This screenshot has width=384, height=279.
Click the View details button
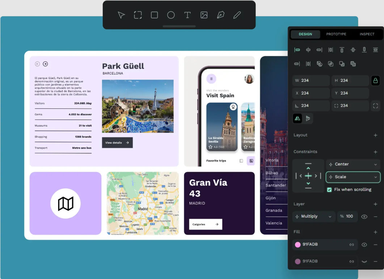(x=117, y=142)
